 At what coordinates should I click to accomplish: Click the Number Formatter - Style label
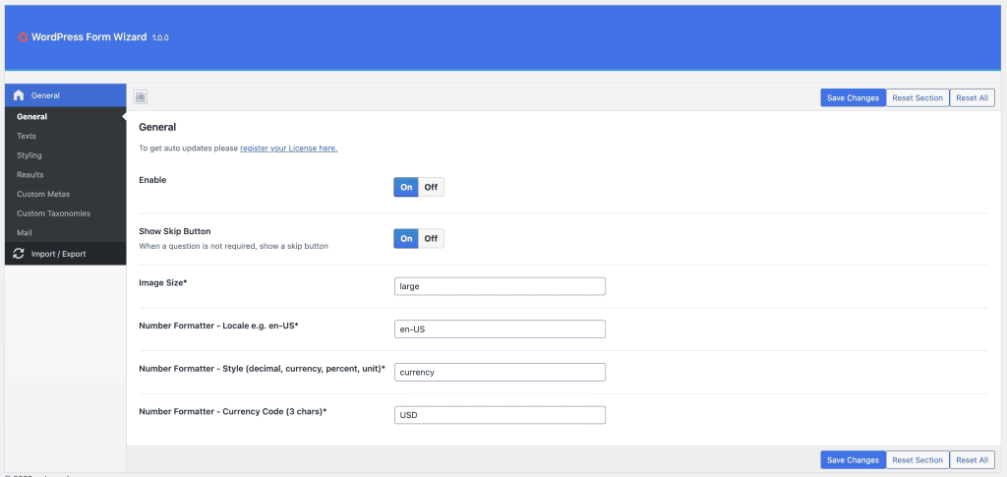(262, 369)
